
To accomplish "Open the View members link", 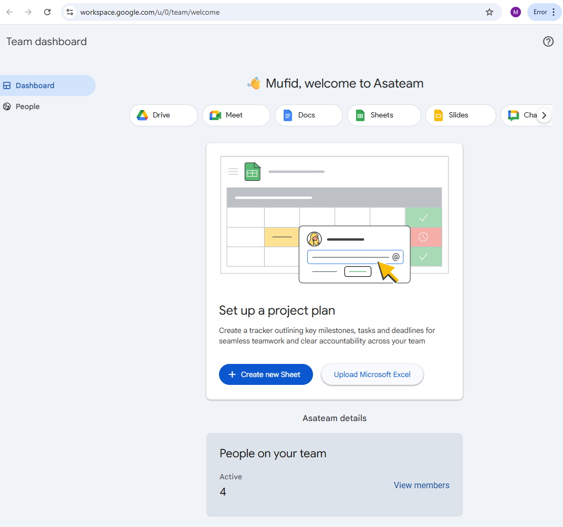I will (421, 485).
